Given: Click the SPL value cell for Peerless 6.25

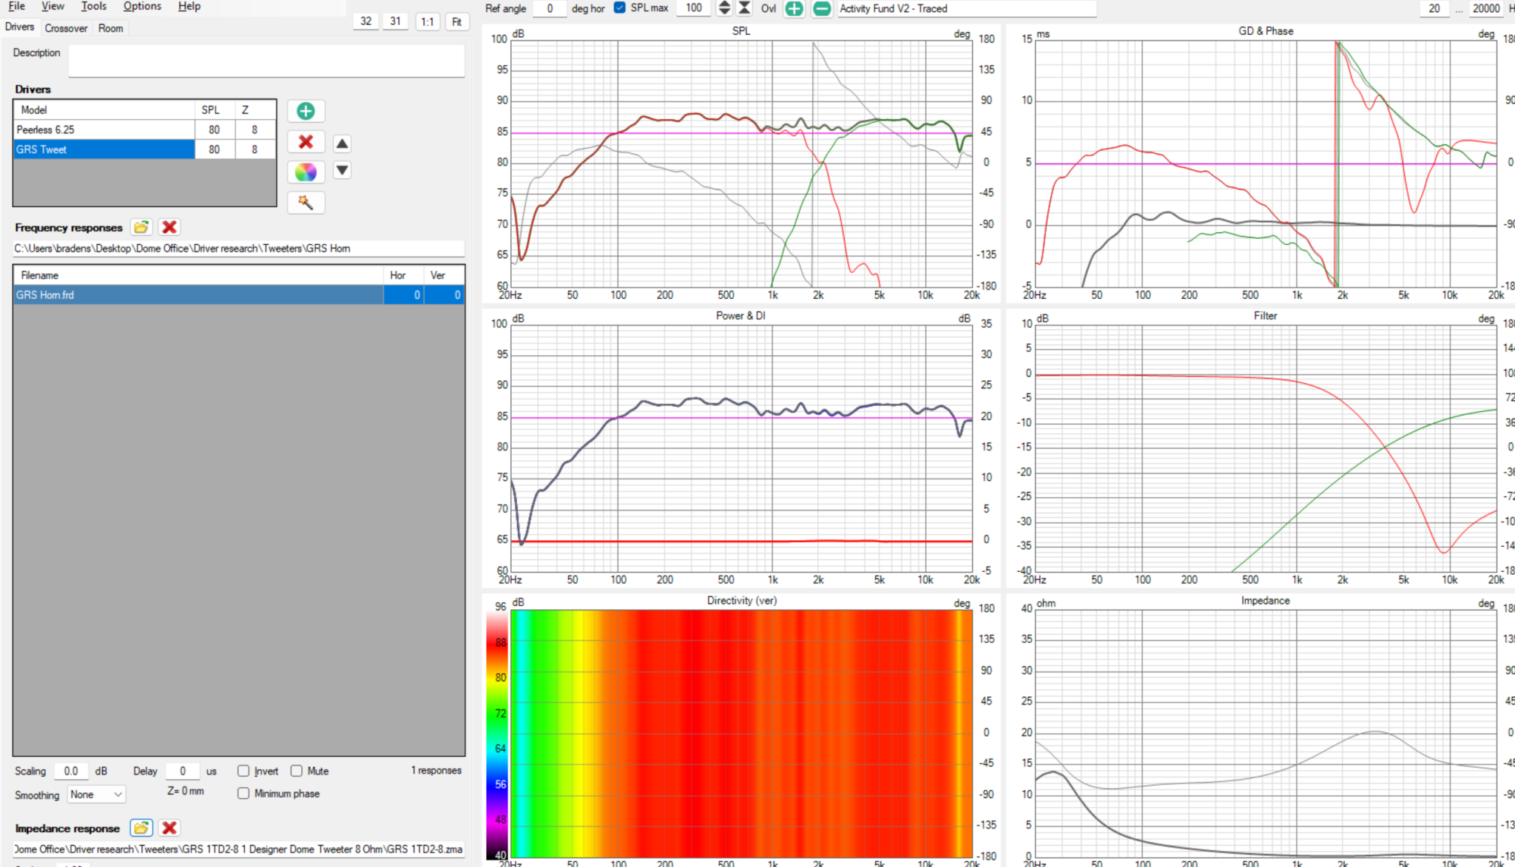Looking at the screenshot, I should pos(215,129).
